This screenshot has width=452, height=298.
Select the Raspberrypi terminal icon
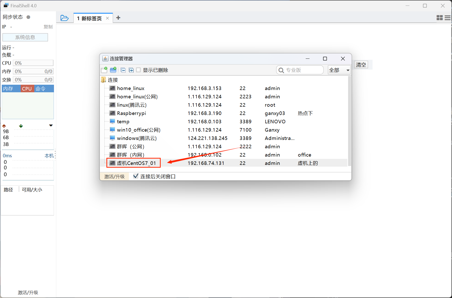(112, 113)
